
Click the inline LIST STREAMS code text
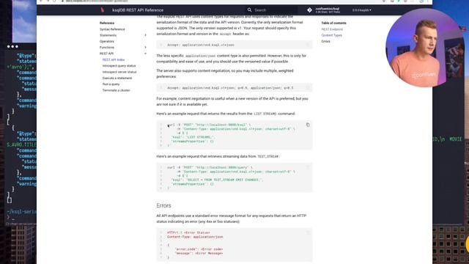click(265, 114)
